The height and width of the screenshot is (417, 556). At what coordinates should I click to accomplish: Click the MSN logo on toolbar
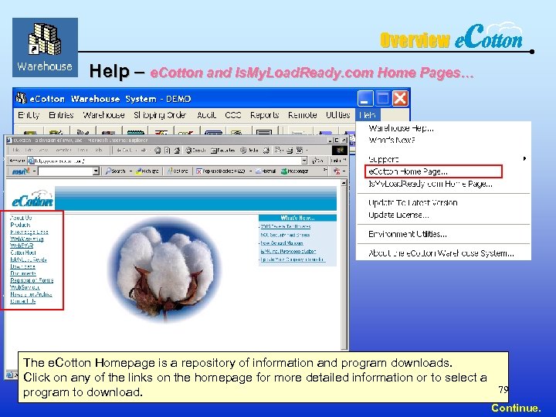21,171
